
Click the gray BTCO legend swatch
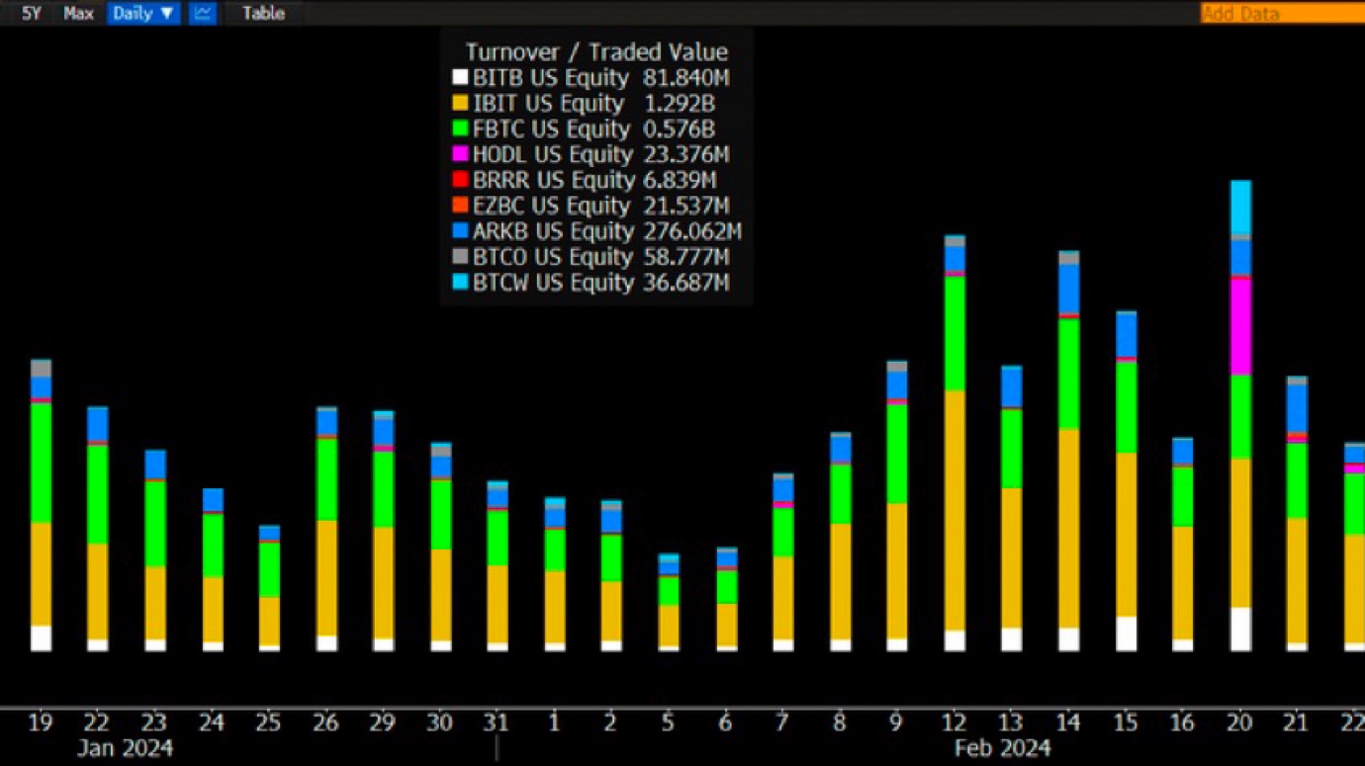[460, 257]
